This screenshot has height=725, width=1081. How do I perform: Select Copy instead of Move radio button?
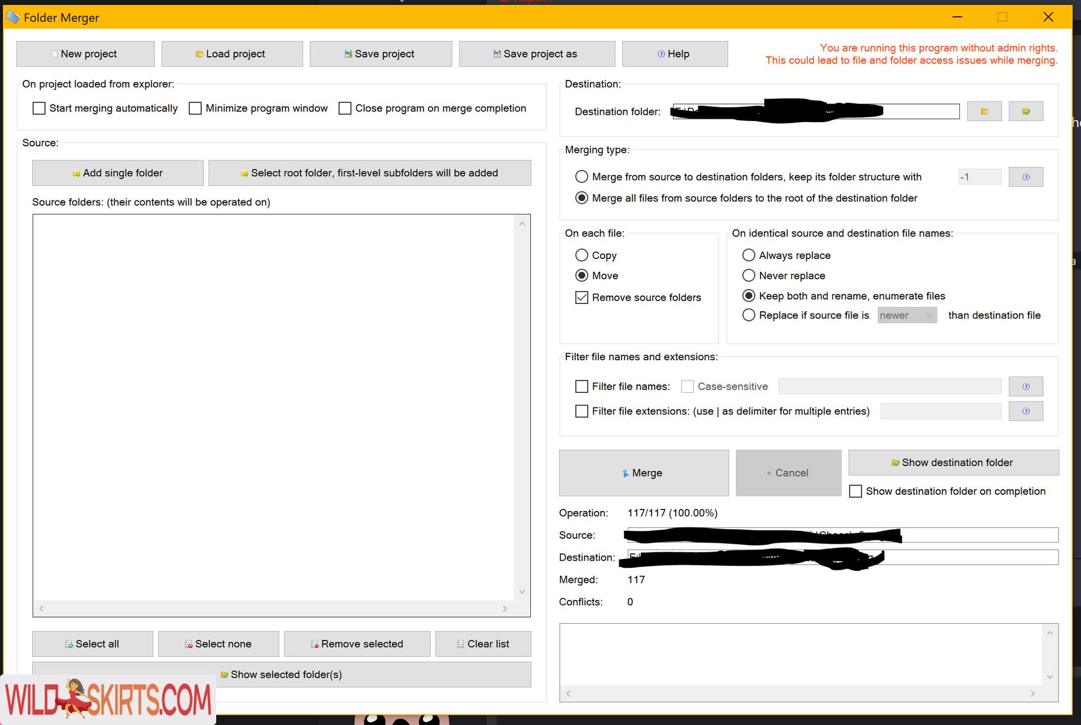tap(582, 255)
